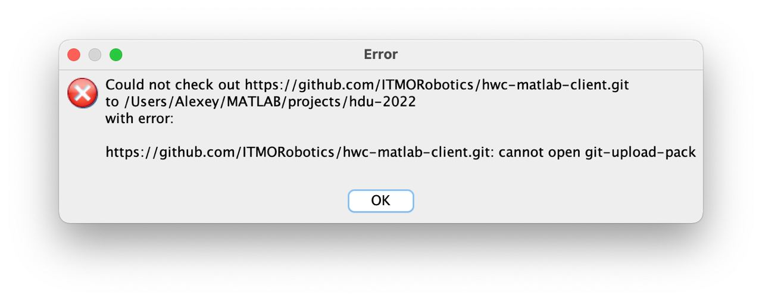762x301 pixels.
Task: Click the word "to" starting the second line
Action: click(x=112, y=102)
